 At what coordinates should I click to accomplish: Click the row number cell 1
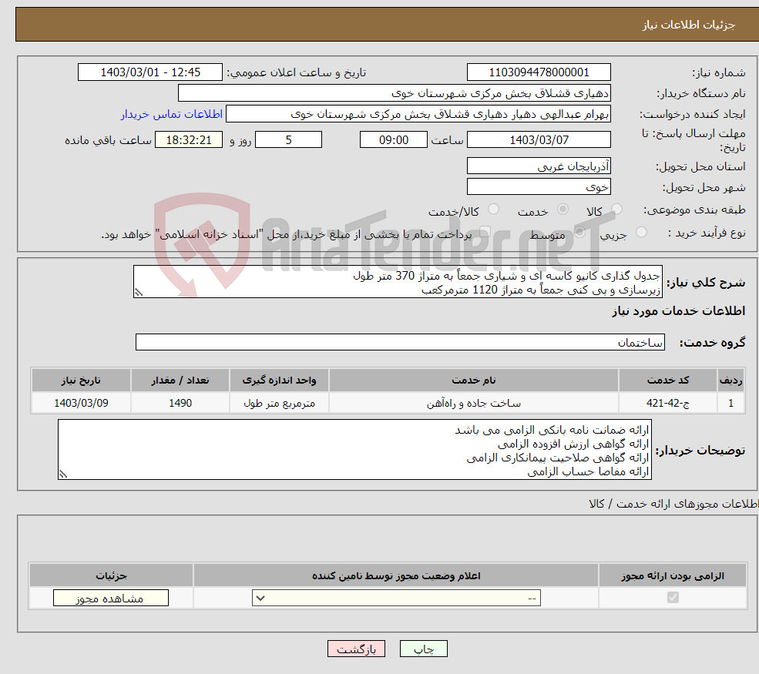coord(731,403)
